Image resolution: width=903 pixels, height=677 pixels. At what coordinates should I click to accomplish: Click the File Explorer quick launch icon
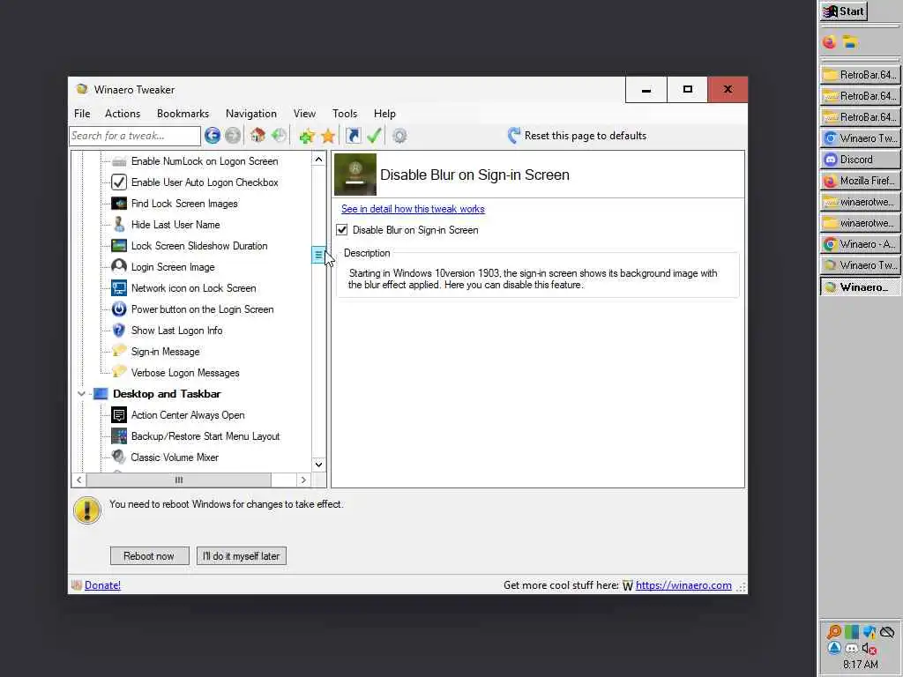[x=851, y=42]
